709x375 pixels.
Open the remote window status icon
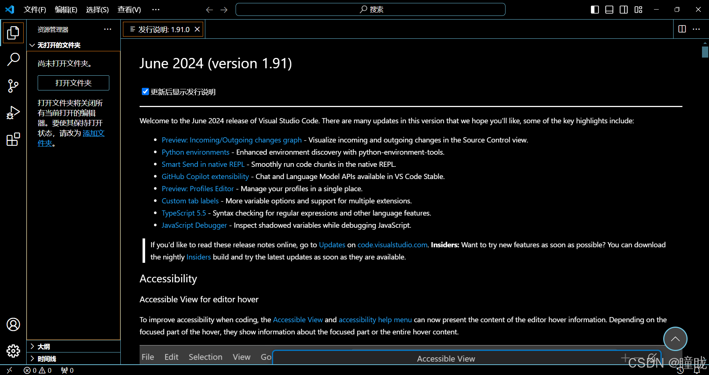click(10, 370)
